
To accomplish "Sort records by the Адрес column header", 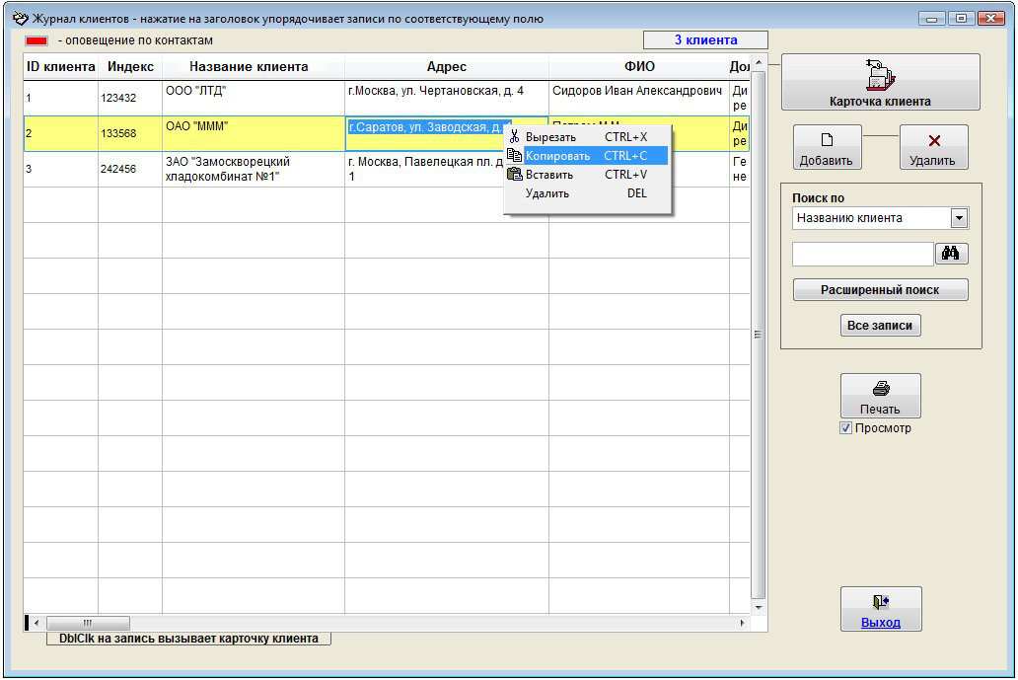I will pos(446,67).
